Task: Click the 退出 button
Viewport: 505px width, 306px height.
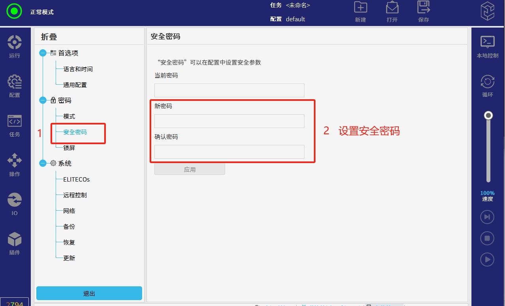Action: click(89, 293)
